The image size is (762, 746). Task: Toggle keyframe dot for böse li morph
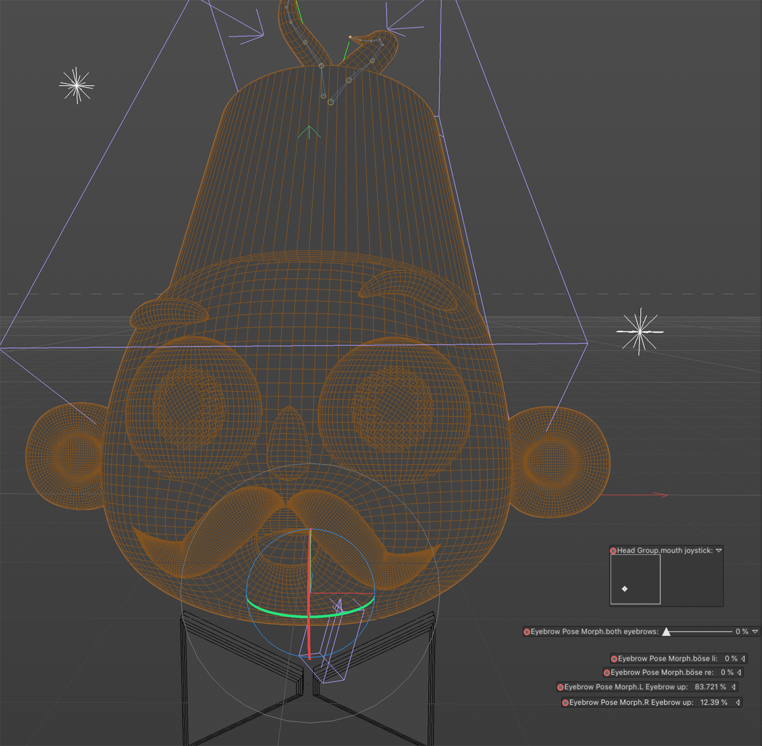614,658
